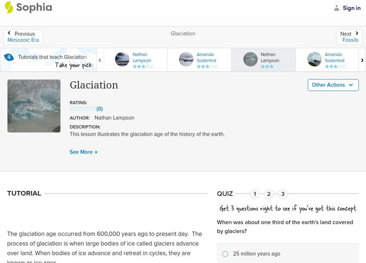Go to Next Fossils
Viewport: 366px width, 263px height.
pyautogui.click(x=349, y=37)
